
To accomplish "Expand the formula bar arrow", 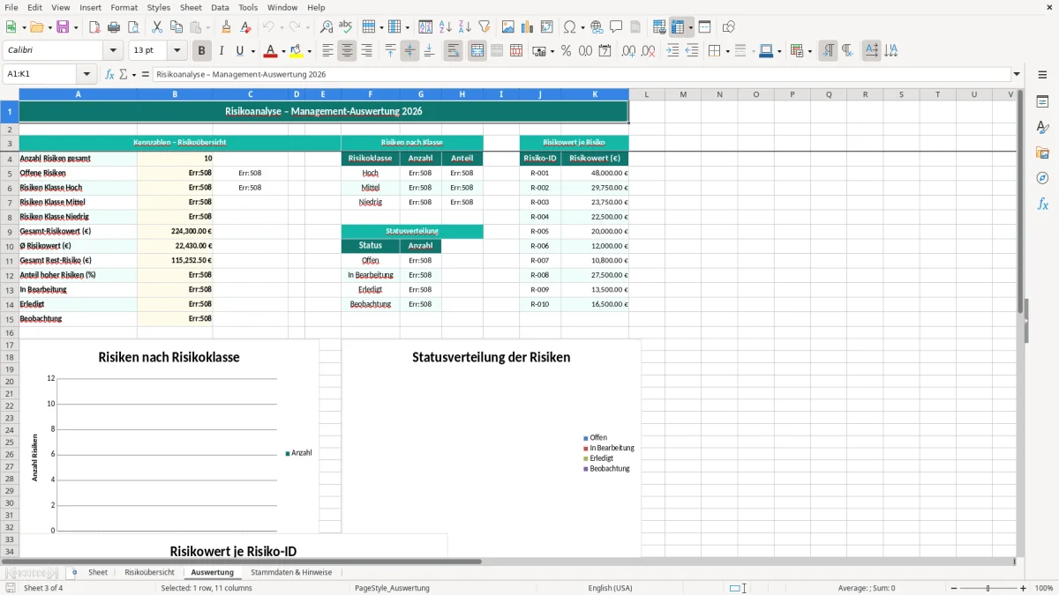I will click(1017, 75).
